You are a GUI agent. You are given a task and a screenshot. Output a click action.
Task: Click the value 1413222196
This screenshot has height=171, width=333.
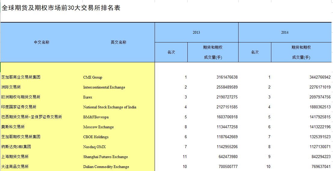click(320, 127)
